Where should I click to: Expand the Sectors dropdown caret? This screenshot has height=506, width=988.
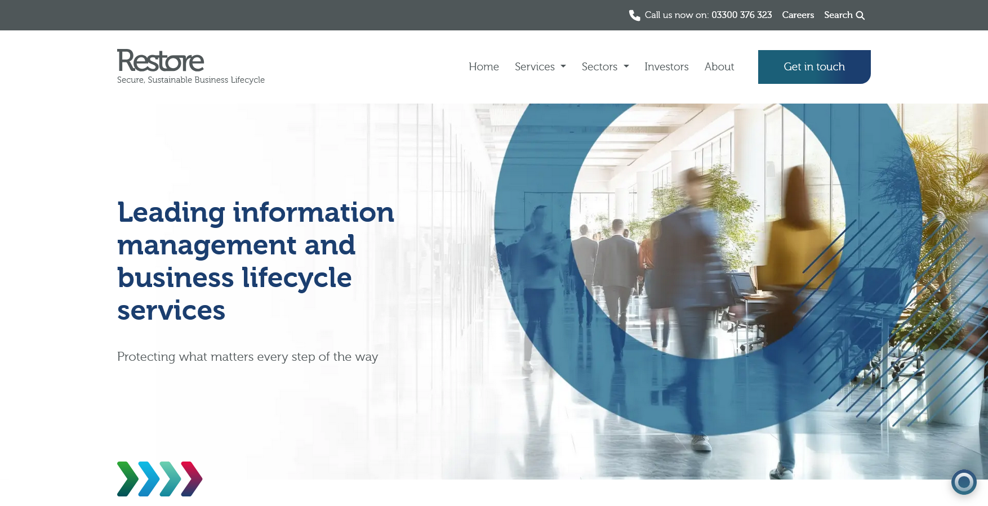click(626, 66)
